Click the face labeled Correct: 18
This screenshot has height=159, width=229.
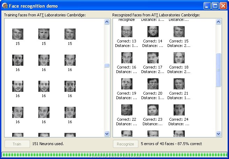tap(179, 58)
